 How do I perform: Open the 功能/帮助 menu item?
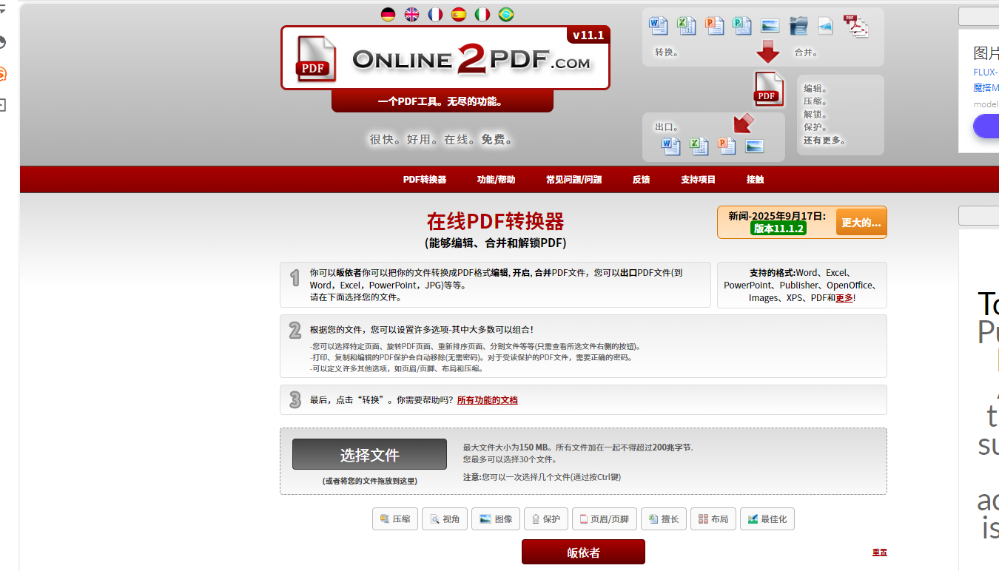tap(496, 180)
